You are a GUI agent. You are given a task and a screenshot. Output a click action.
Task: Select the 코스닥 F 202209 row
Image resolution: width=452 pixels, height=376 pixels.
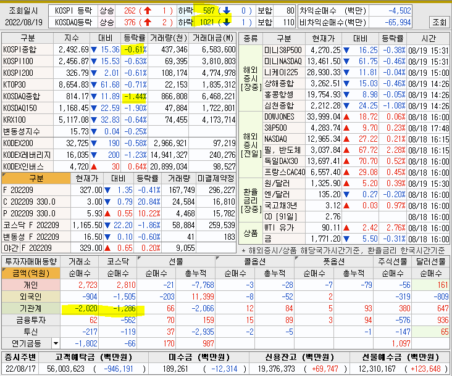[119, 225]
